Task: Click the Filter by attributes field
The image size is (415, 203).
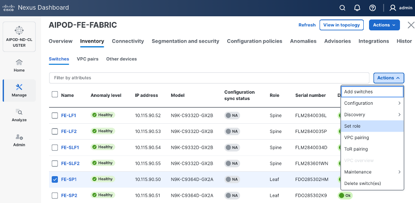Action: click(209, 78)
